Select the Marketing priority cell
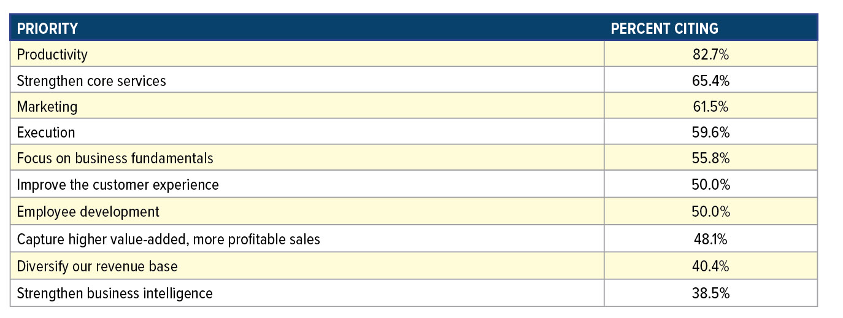This screenshot has width=843, height=318. pyautogui.click(x=47, y=106)
